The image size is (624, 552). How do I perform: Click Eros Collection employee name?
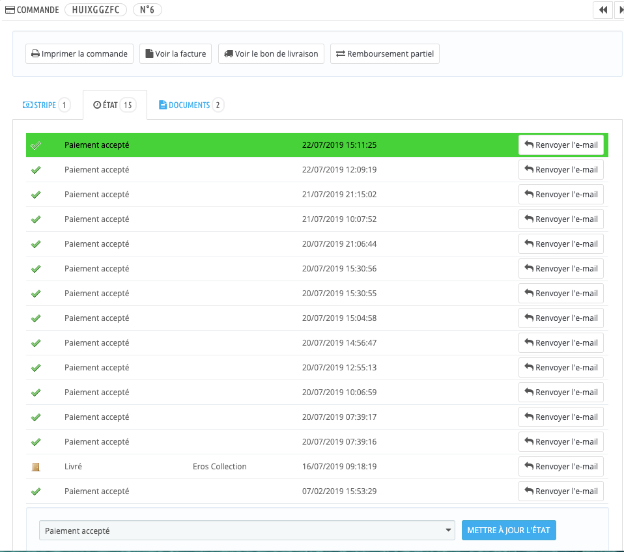click(x=220, y=467)
